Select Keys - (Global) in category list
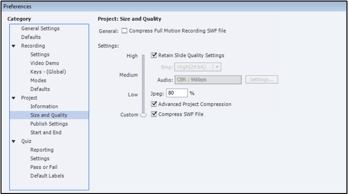Viewport: 348px width, 194px height. 48,72
